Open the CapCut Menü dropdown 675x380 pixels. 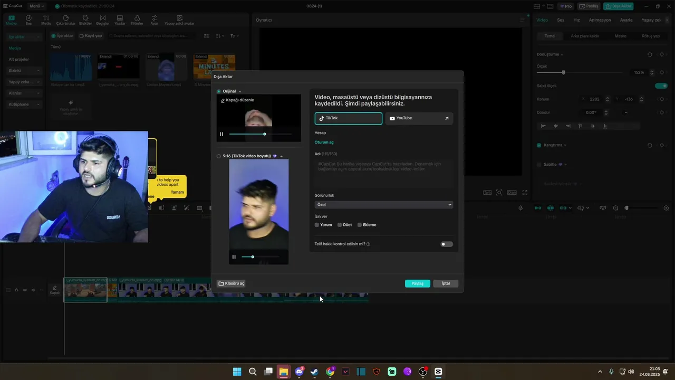36,6
